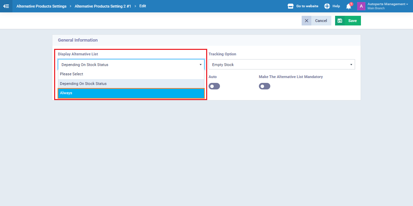Image resolution: width=413 pixels, height=206 pixels.
Task: Choose the Please Select option
Action: [131, 74]
